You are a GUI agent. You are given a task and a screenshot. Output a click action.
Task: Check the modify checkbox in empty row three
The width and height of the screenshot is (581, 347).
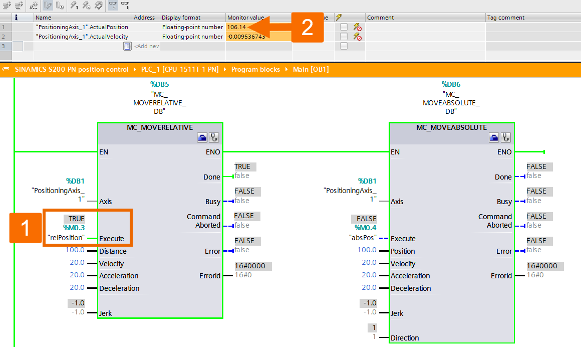point(344,46)
